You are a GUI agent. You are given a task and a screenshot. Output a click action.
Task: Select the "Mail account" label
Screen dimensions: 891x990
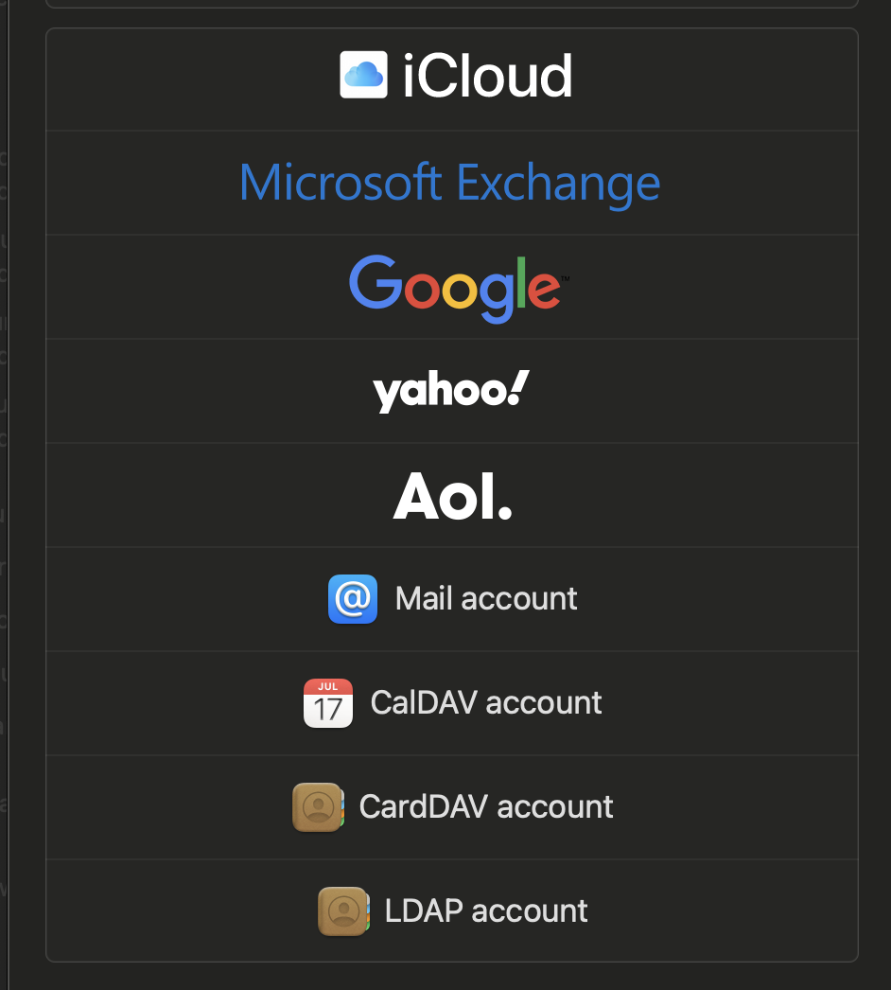click(486, 599)
